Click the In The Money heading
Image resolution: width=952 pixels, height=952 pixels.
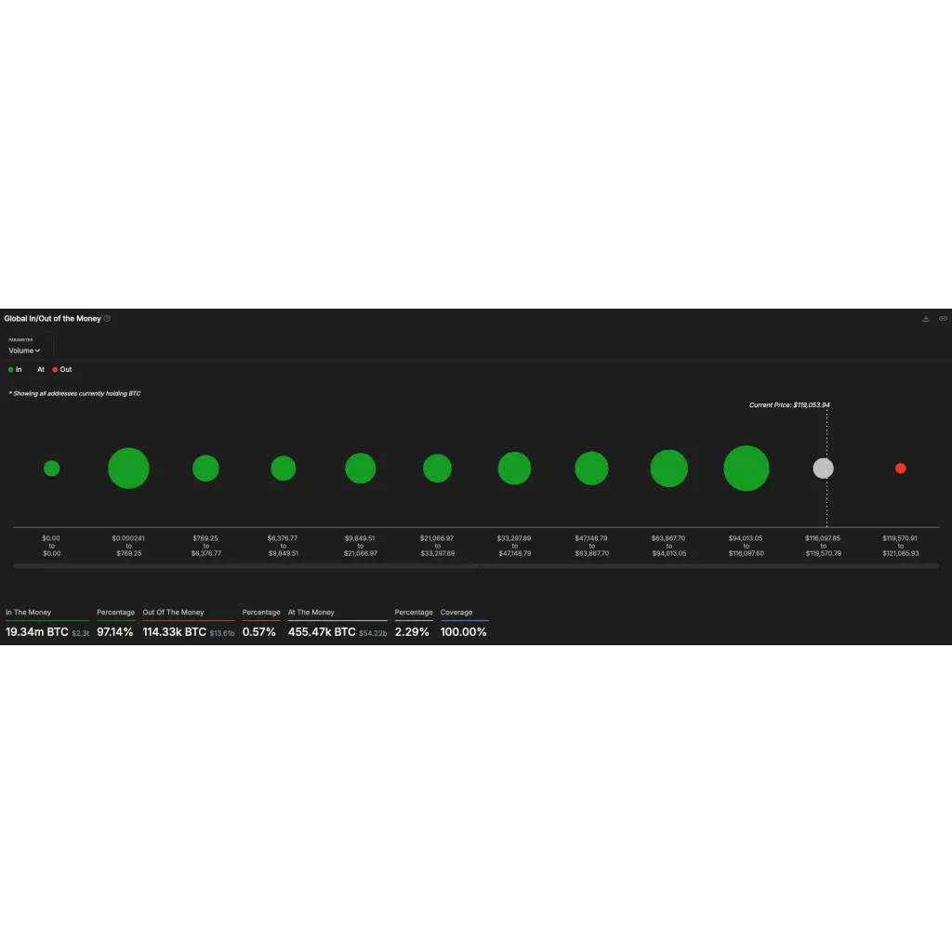point(29,612)
